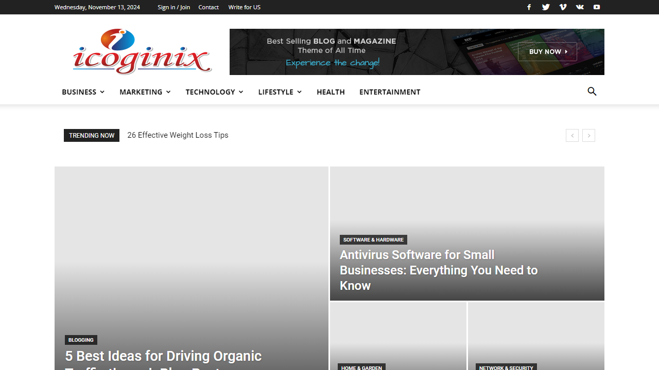Click the icoginix logo

pyautogui.click(x=142, y=51)
